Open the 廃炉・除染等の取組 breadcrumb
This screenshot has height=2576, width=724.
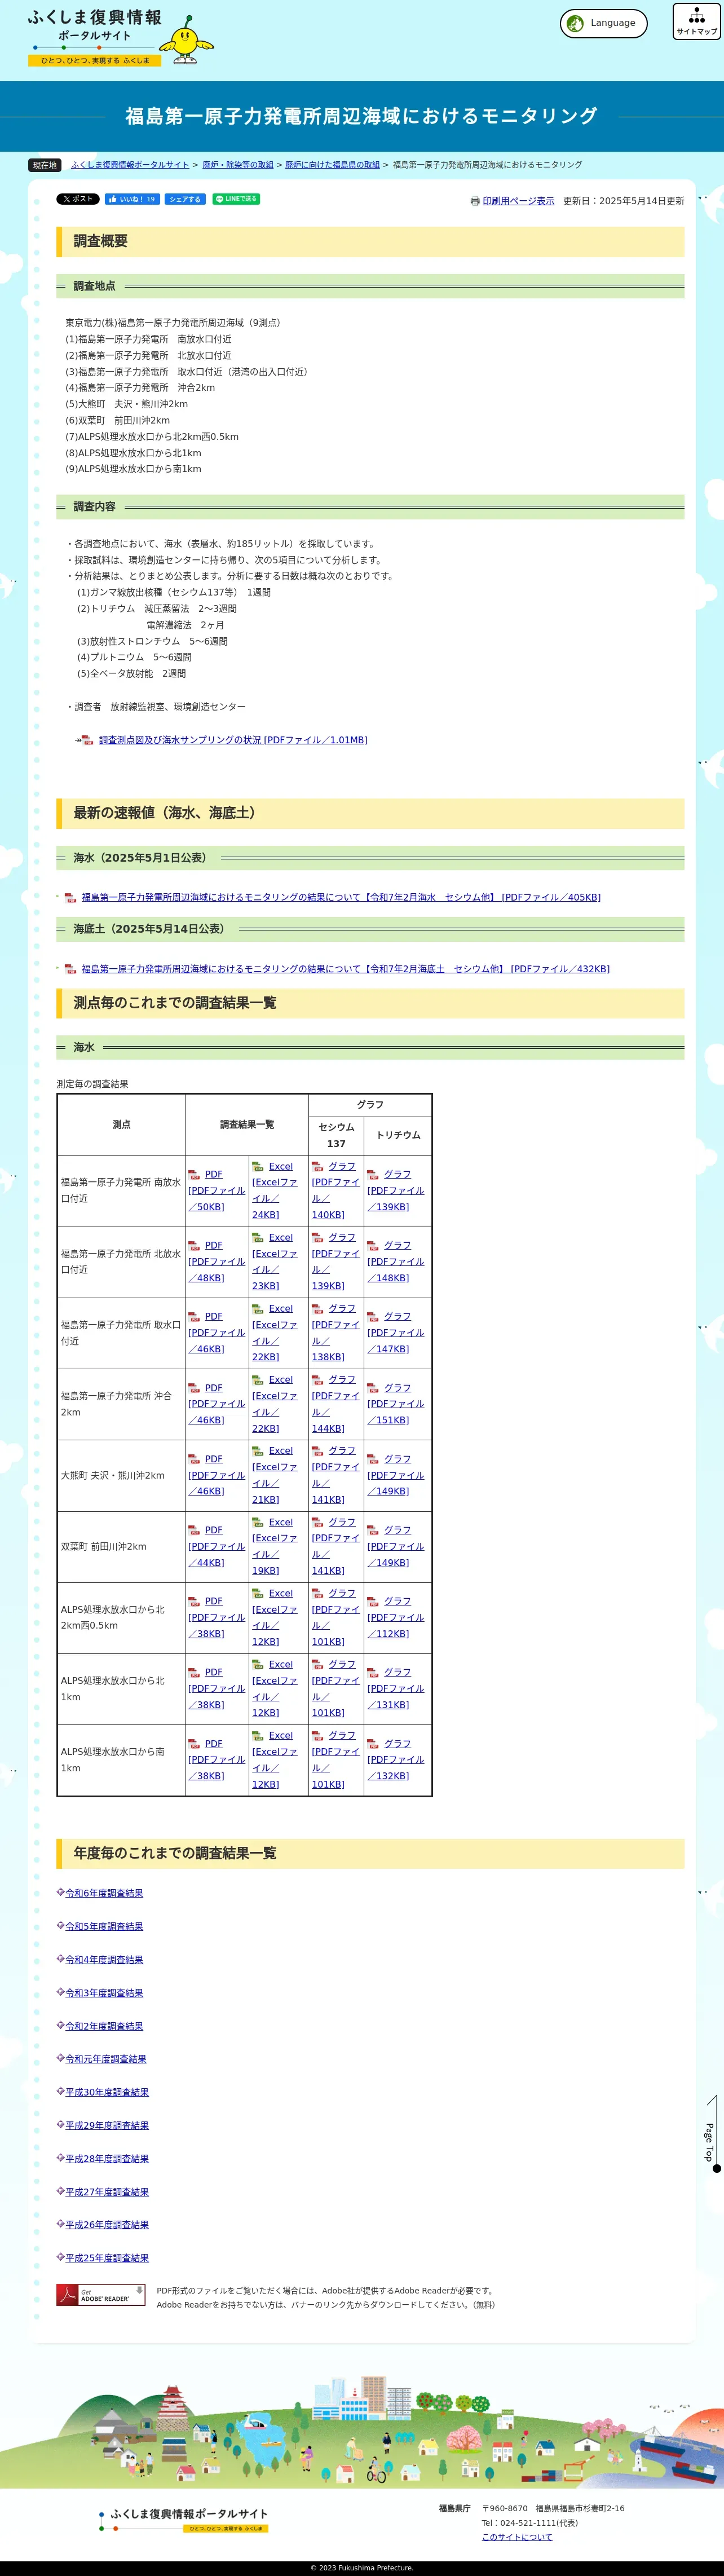pos(238,165)
